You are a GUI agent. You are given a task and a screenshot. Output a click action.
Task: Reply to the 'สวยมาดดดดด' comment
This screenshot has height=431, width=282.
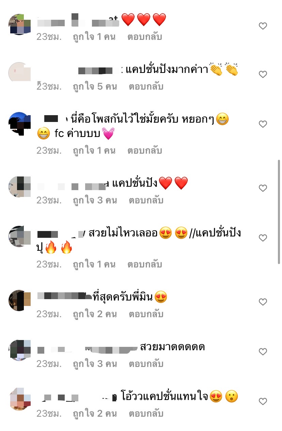point(146,364)
